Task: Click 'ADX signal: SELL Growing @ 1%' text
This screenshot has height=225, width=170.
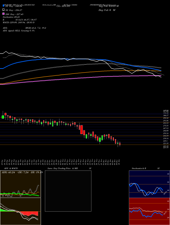Action: tap(18, 31)
